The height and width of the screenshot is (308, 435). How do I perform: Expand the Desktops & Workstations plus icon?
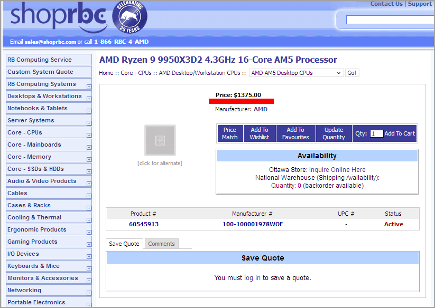(89, 99)
